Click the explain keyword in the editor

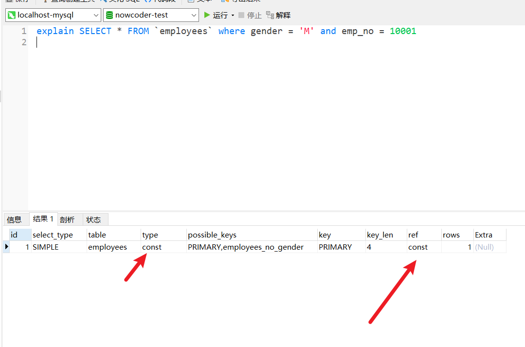[55, 31]
